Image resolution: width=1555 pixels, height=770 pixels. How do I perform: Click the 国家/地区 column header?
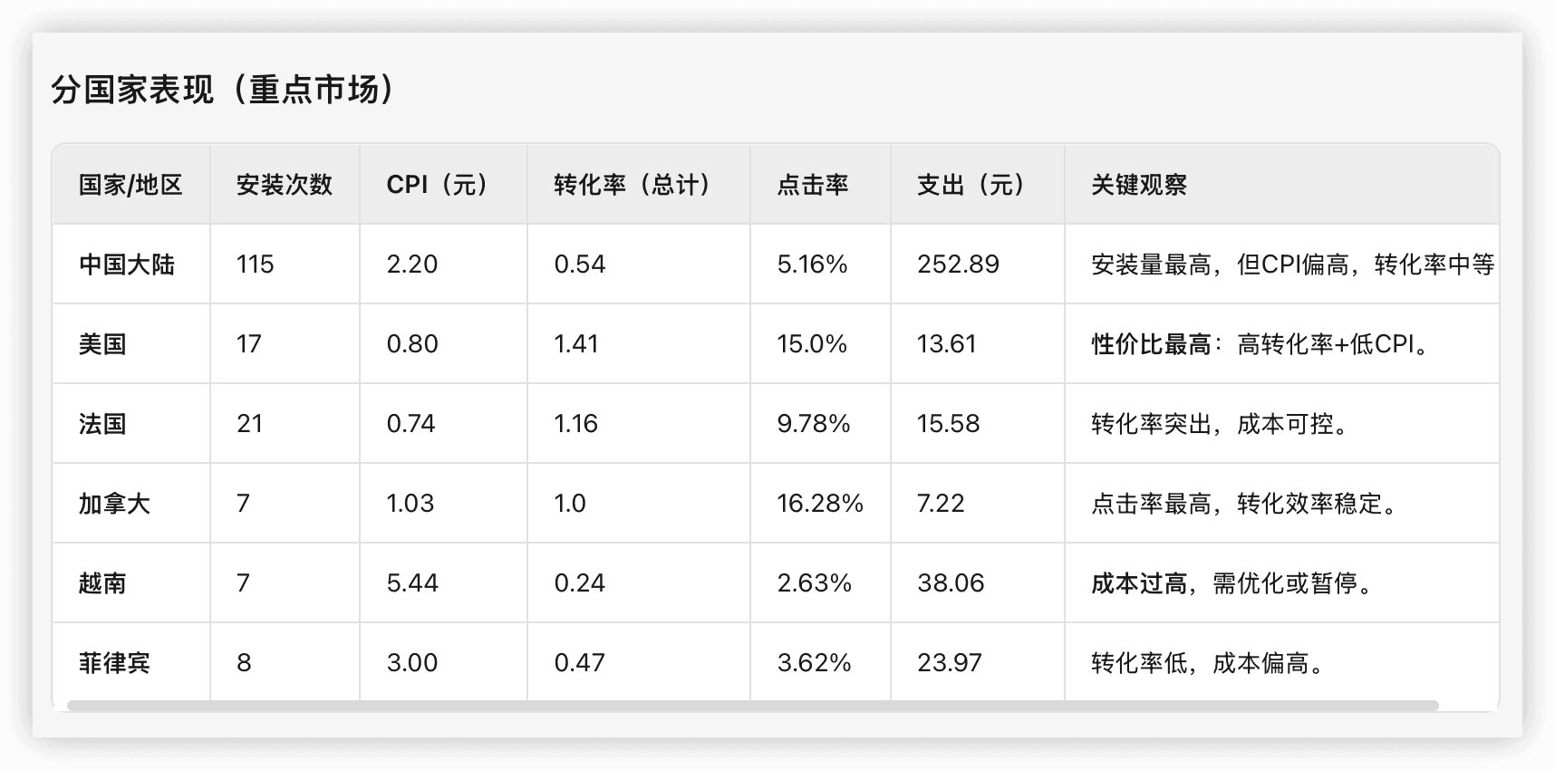click(130, 185)
